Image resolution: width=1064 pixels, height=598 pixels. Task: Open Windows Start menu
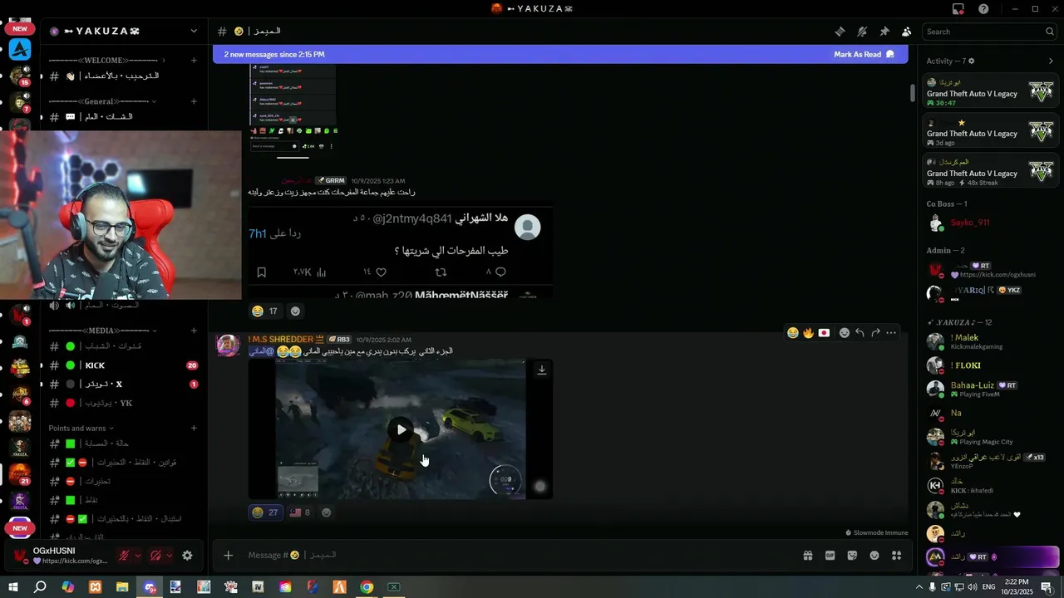[x=13, y=587]
